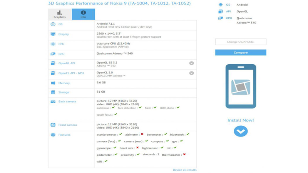Screen dimensions: 308x173
Task: Click '2560 x 1440, 5.3"' display value
Action: point(109,33)
